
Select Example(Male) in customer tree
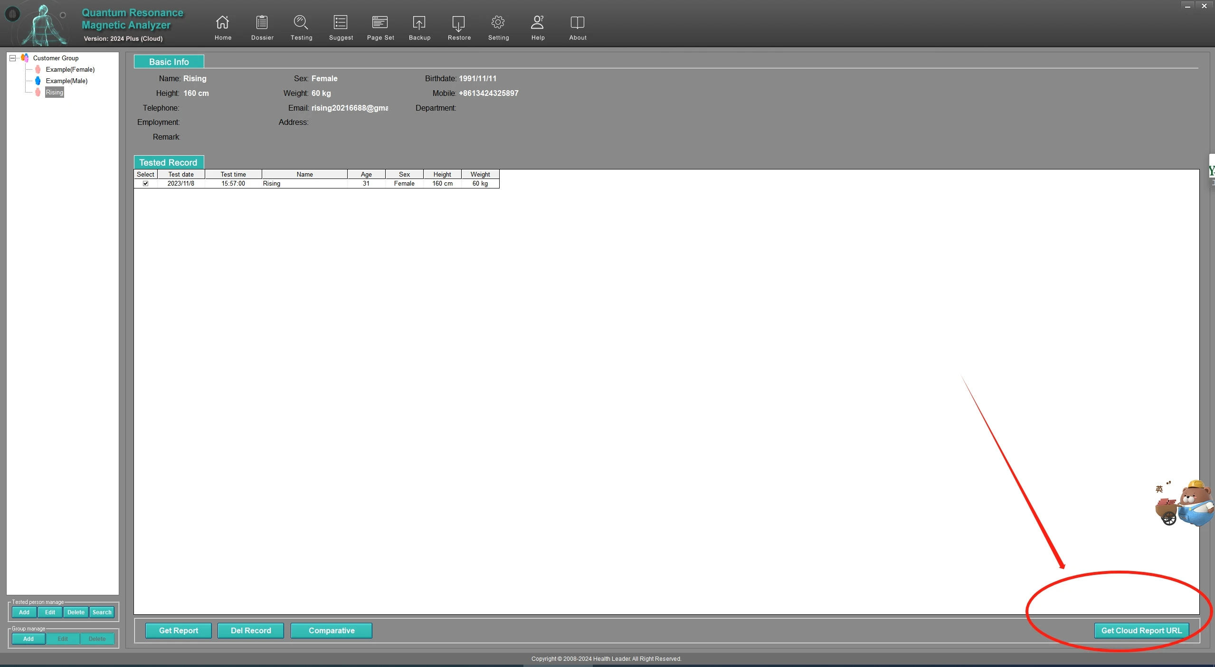66,81
